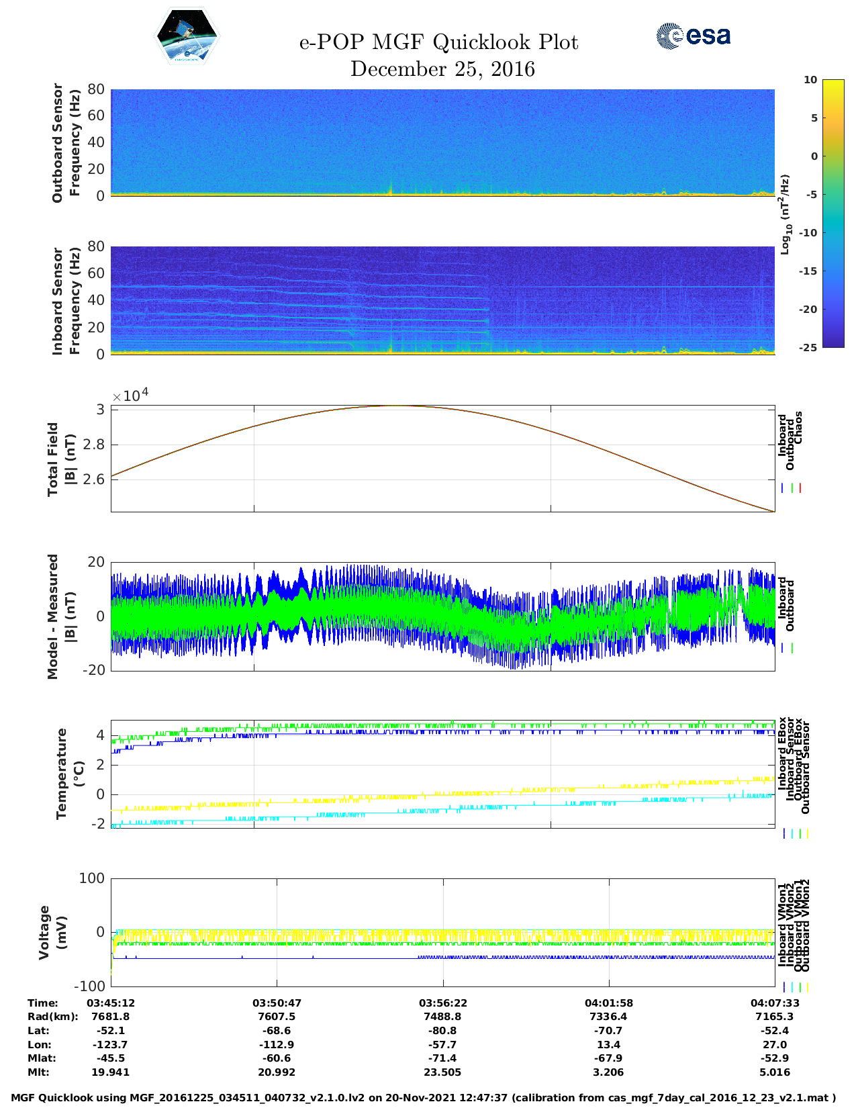Click the Total Field curve peak
The image size is (856, 1108).
tap(396, 406)
